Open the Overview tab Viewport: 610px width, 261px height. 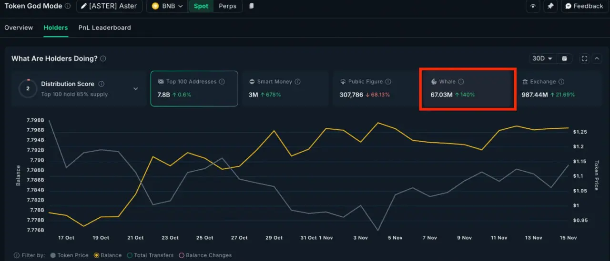point(19,28)
